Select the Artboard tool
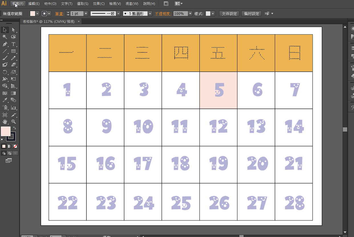This screenshot has height=237, width=354. (5, 115)
